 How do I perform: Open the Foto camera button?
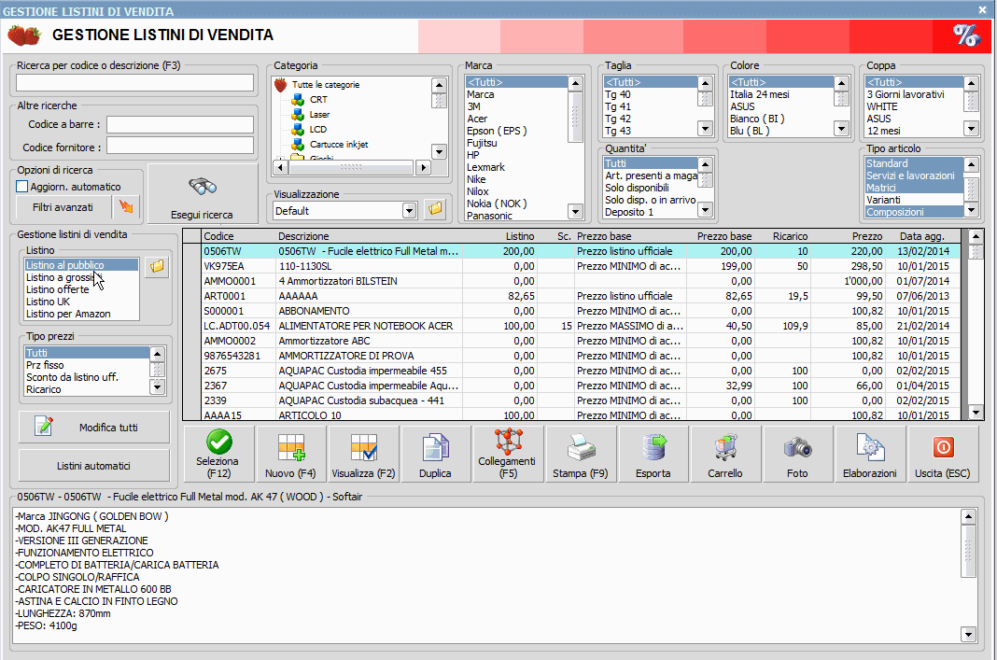point(797,454)
